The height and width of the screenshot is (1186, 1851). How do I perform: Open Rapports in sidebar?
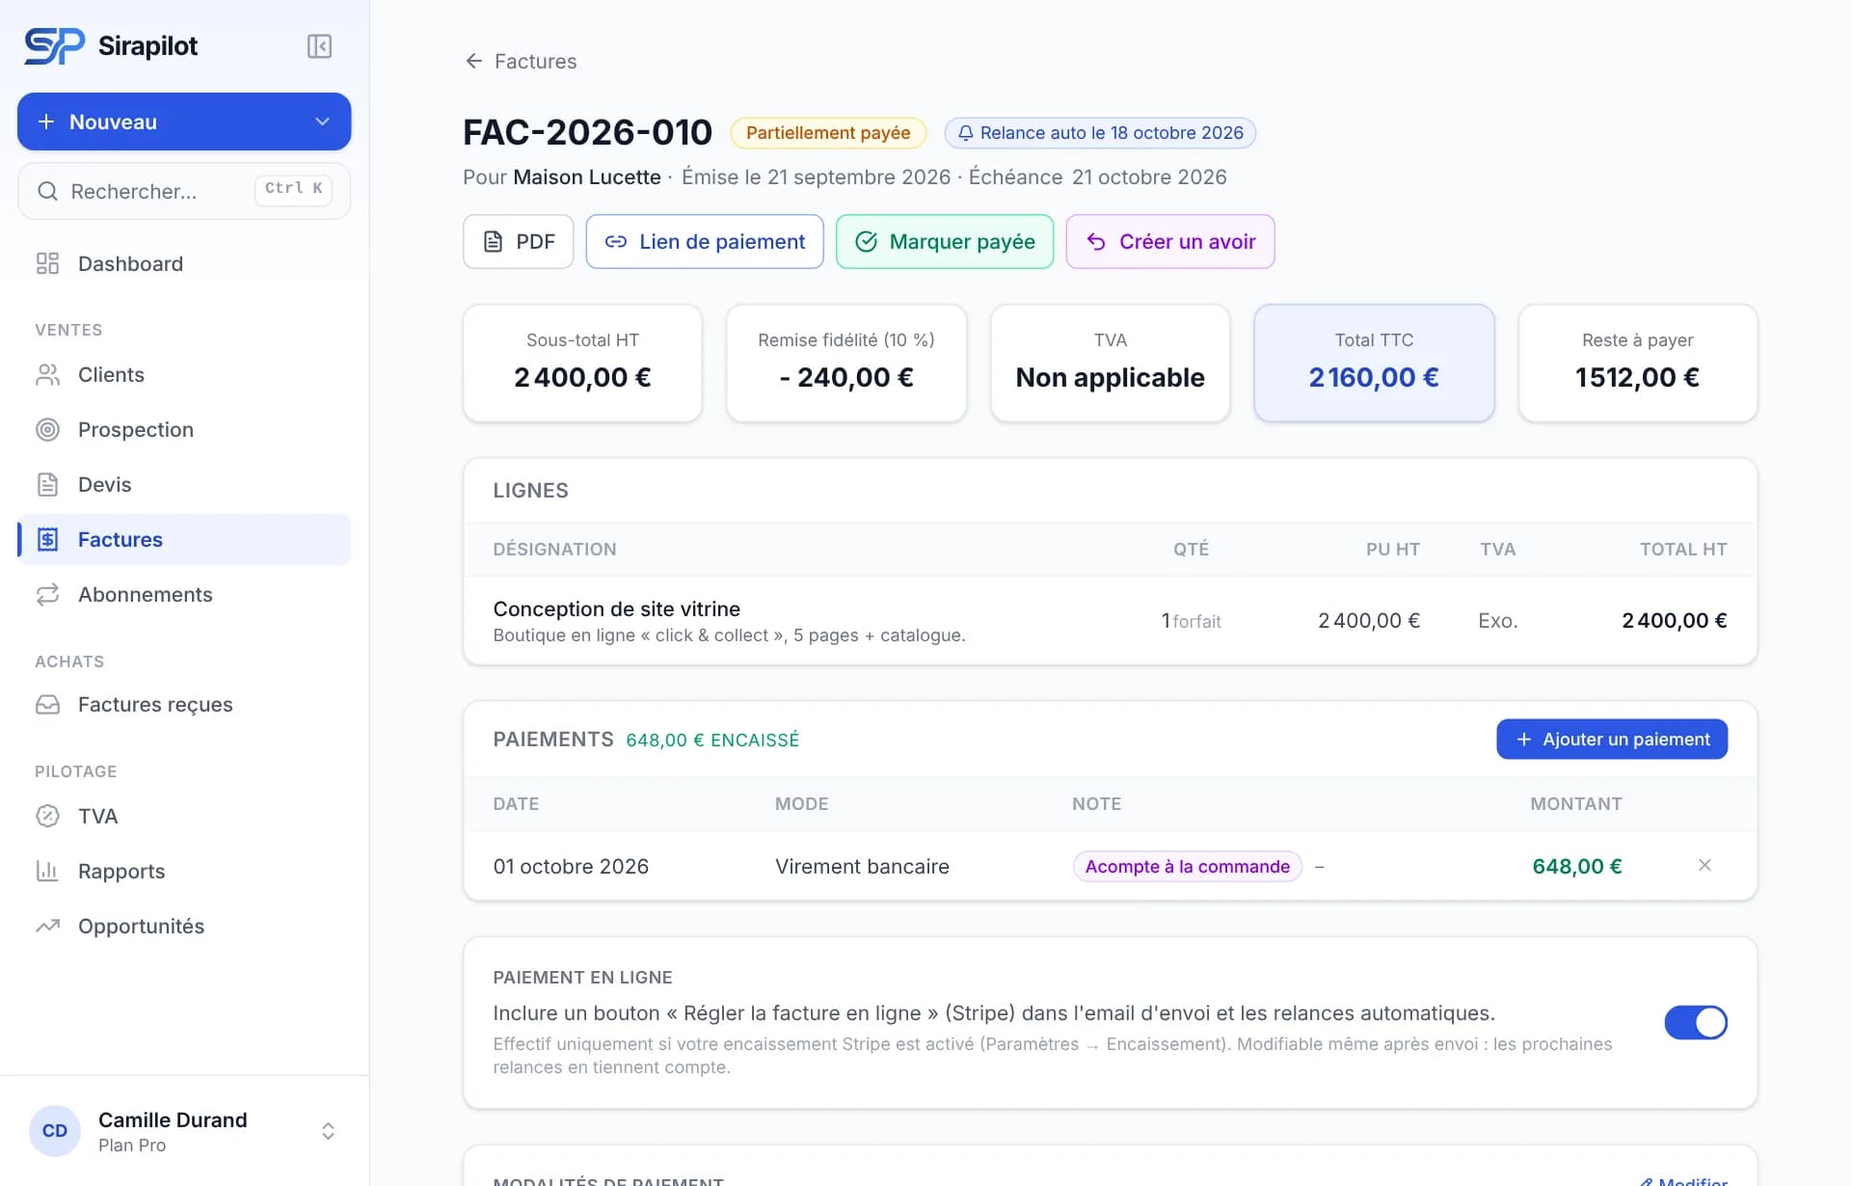click(184, 872)
